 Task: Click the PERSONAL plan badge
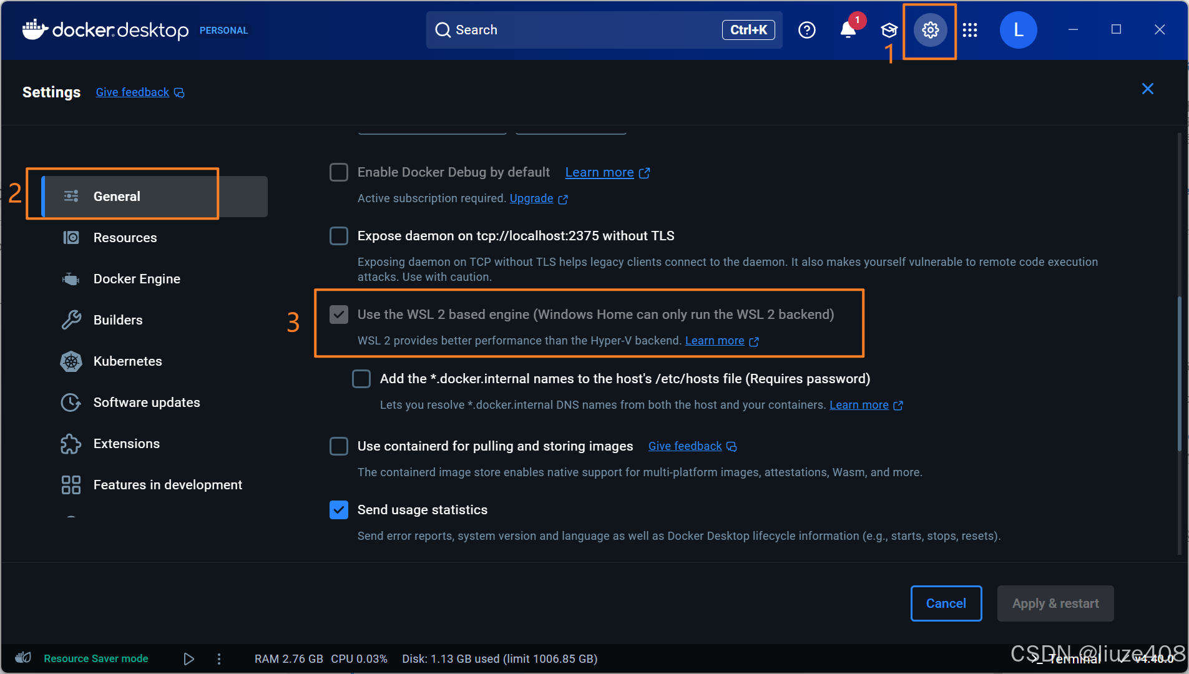[x=223, y=31]
